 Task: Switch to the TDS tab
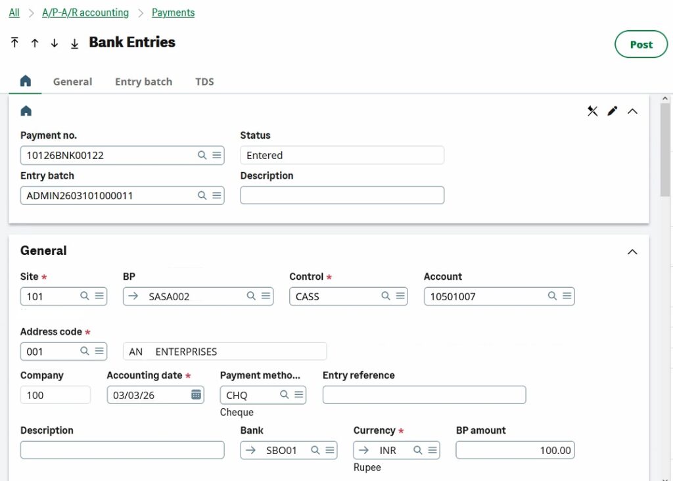coord(204,81)
